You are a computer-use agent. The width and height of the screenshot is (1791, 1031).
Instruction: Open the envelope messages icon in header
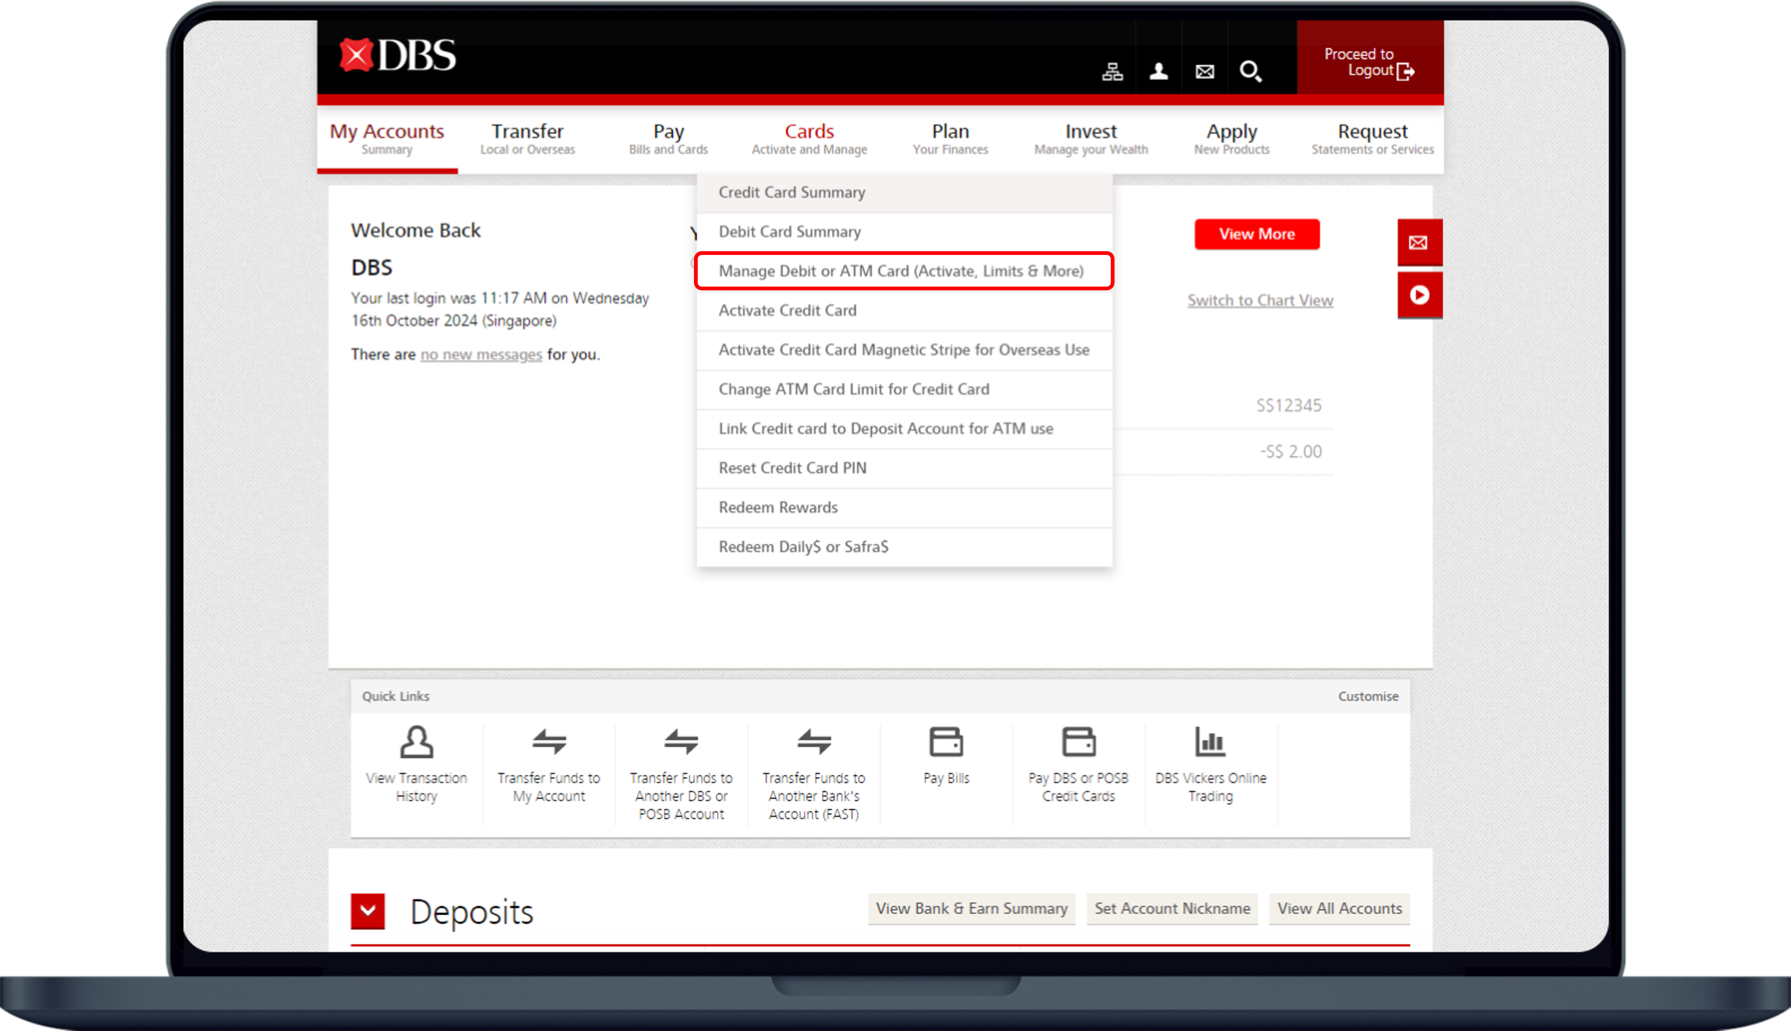(1205, 72)
